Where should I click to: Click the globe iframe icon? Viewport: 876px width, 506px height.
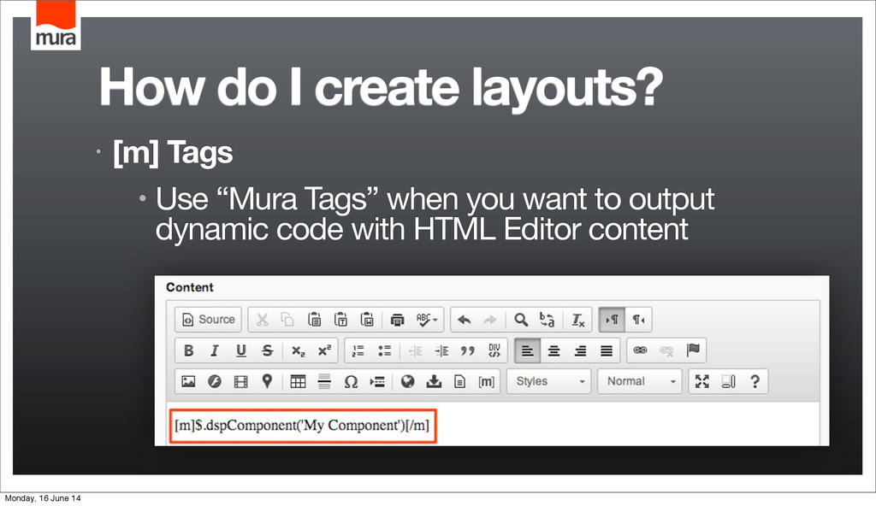click(x=408, y=381)
